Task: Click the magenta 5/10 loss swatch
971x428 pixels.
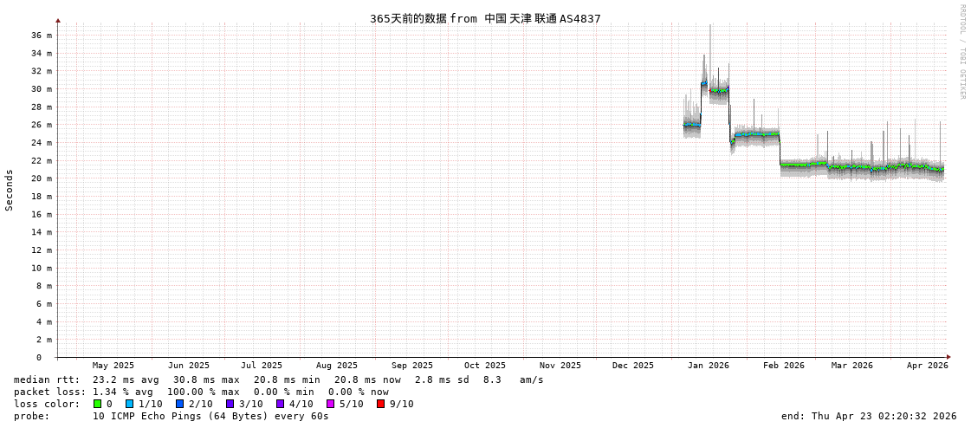Action: tap(330, 404)
